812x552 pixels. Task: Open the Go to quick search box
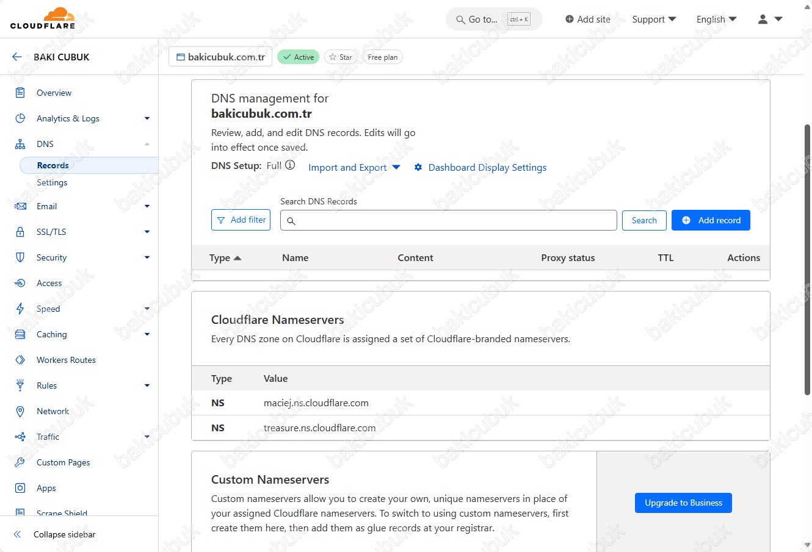[494, 19]
